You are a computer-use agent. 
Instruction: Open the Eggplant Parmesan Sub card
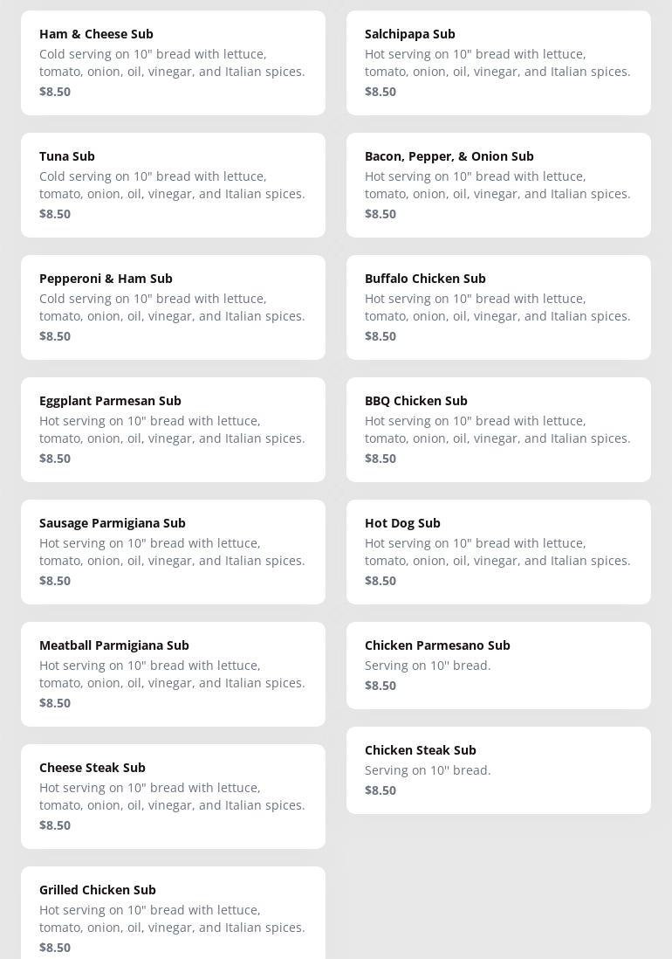173,430
